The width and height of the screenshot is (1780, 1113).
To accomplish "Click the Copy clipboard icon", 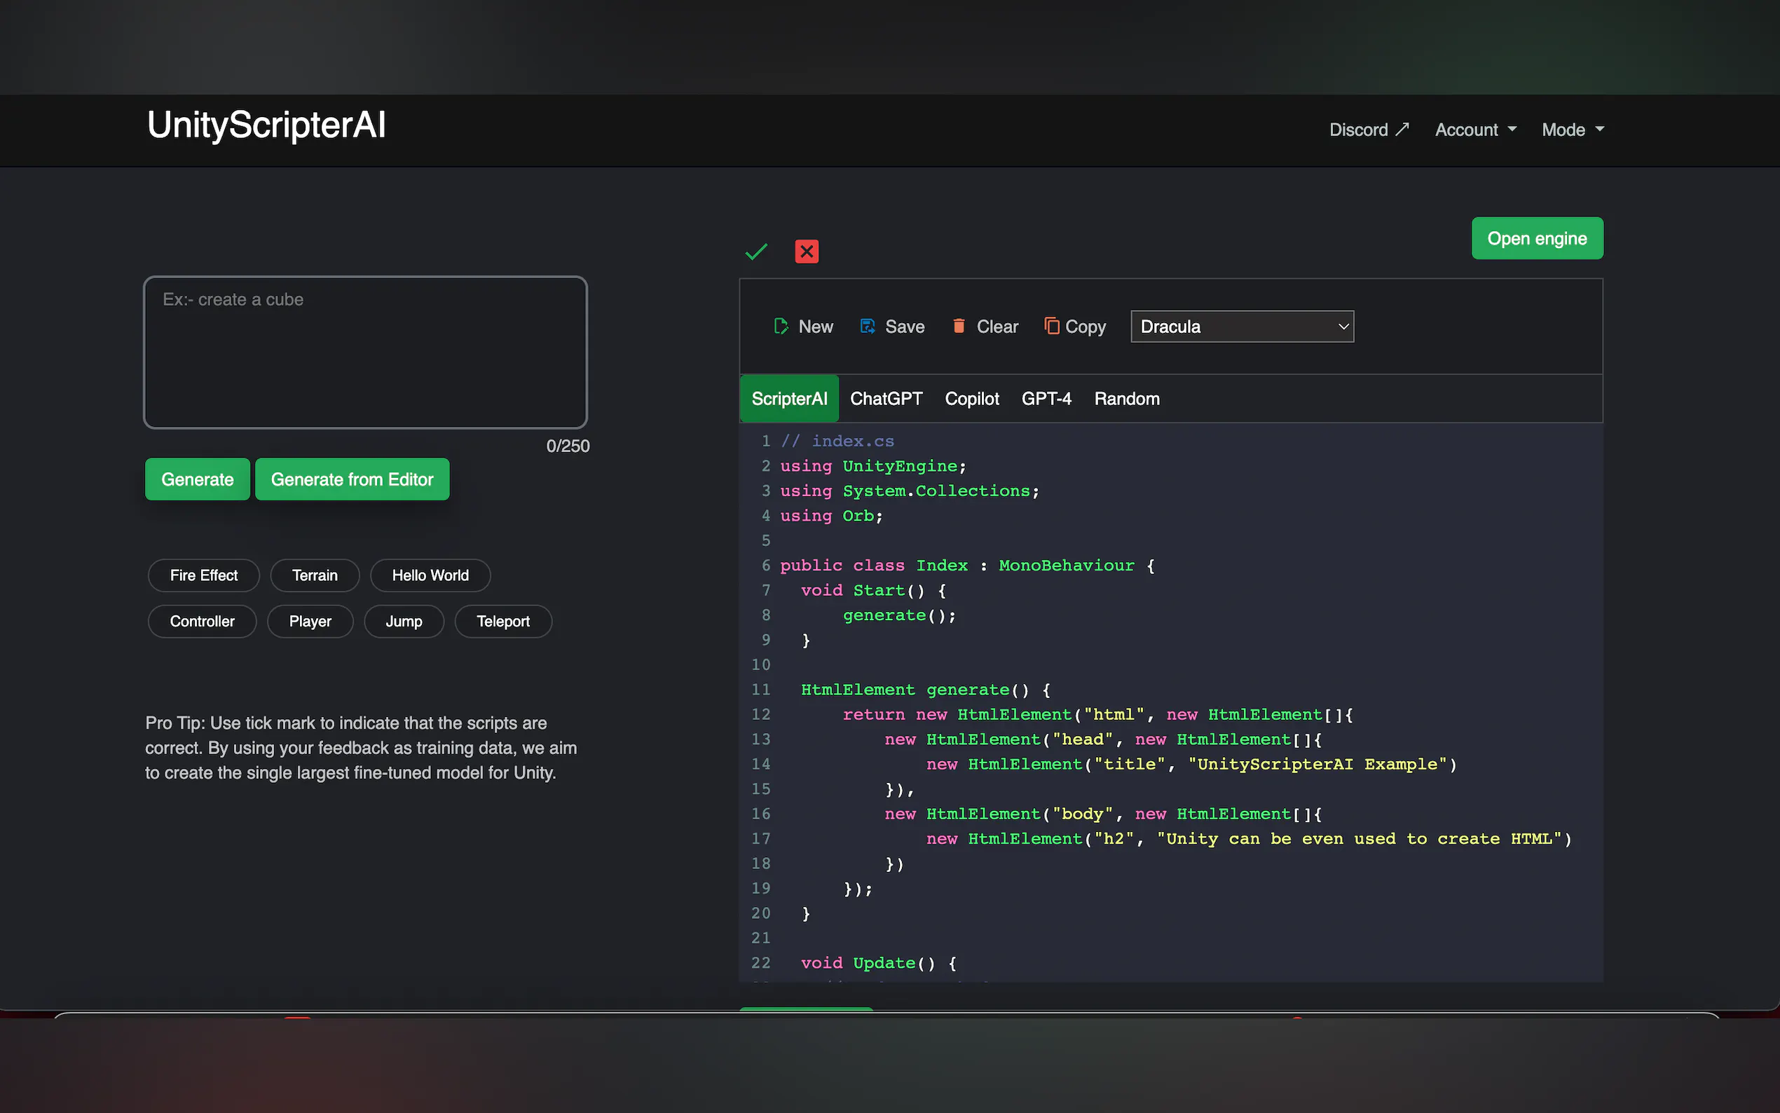I will (x=1051, y=326).
